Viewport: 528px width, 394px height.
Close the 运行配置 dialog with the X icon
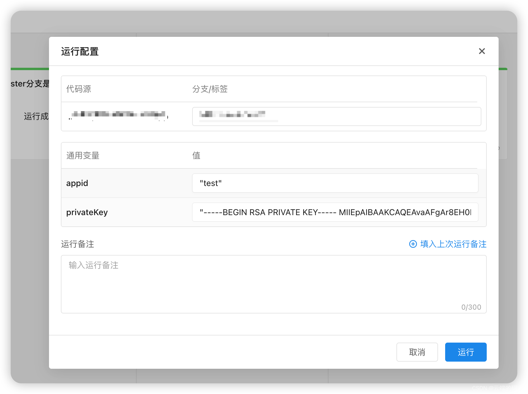(482, 51)
